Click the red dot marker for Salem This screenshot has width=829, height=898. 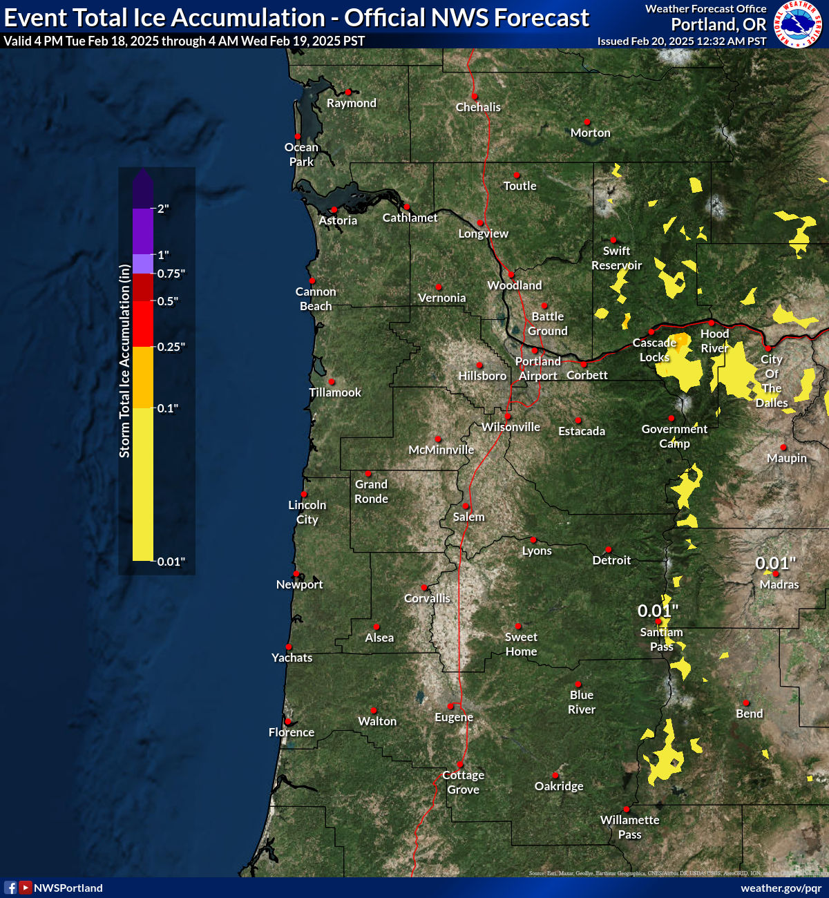pos(466,506)
